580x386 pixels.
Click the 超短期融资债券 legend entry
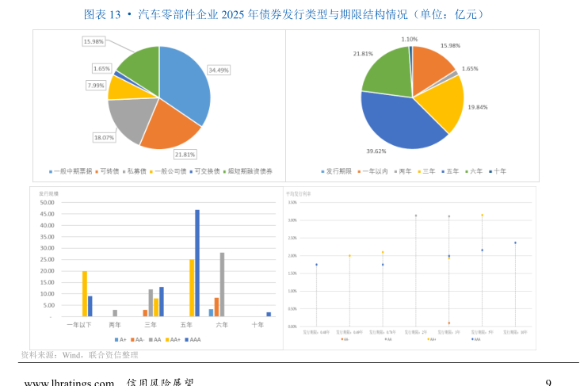[249, 171]
